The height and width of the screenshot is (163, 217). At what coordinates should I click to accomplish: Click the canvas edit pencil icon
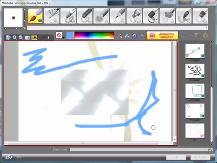coord(8,38)
